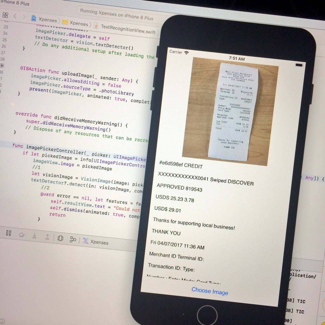
Task: Click the 7:51 AM clock in simulator
Action: click(237, 59)
